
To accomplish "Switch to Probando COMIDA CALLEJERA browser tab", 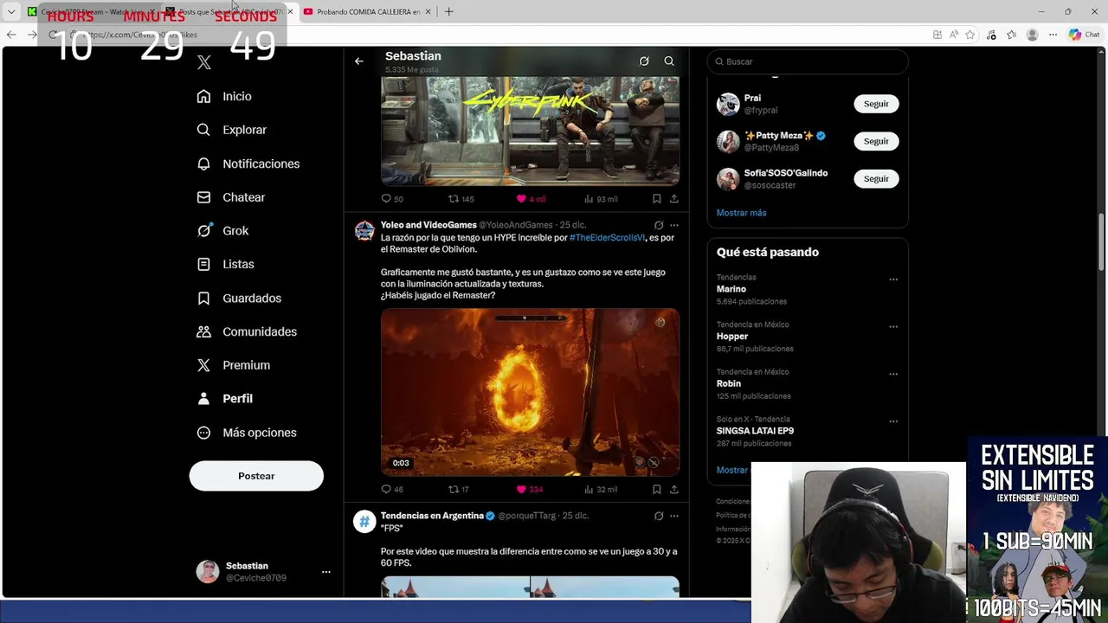I will (368, 11).
